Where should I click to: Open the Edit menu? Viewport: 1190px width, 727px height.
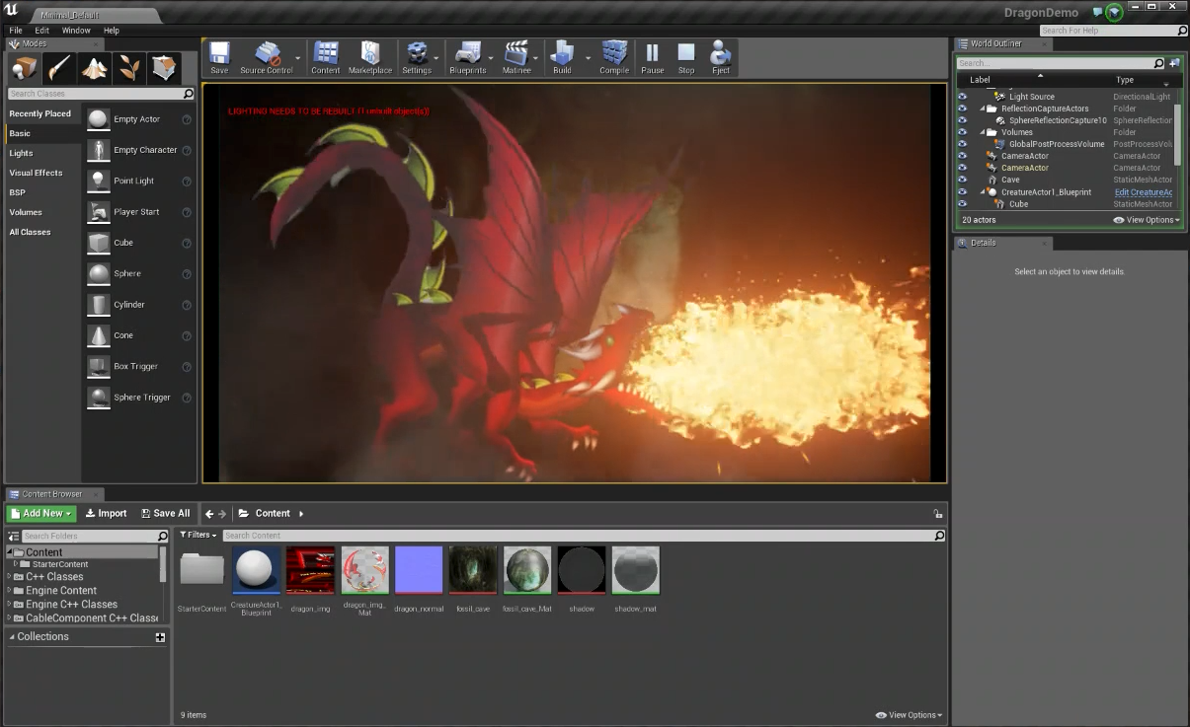[x=42, y=31]
